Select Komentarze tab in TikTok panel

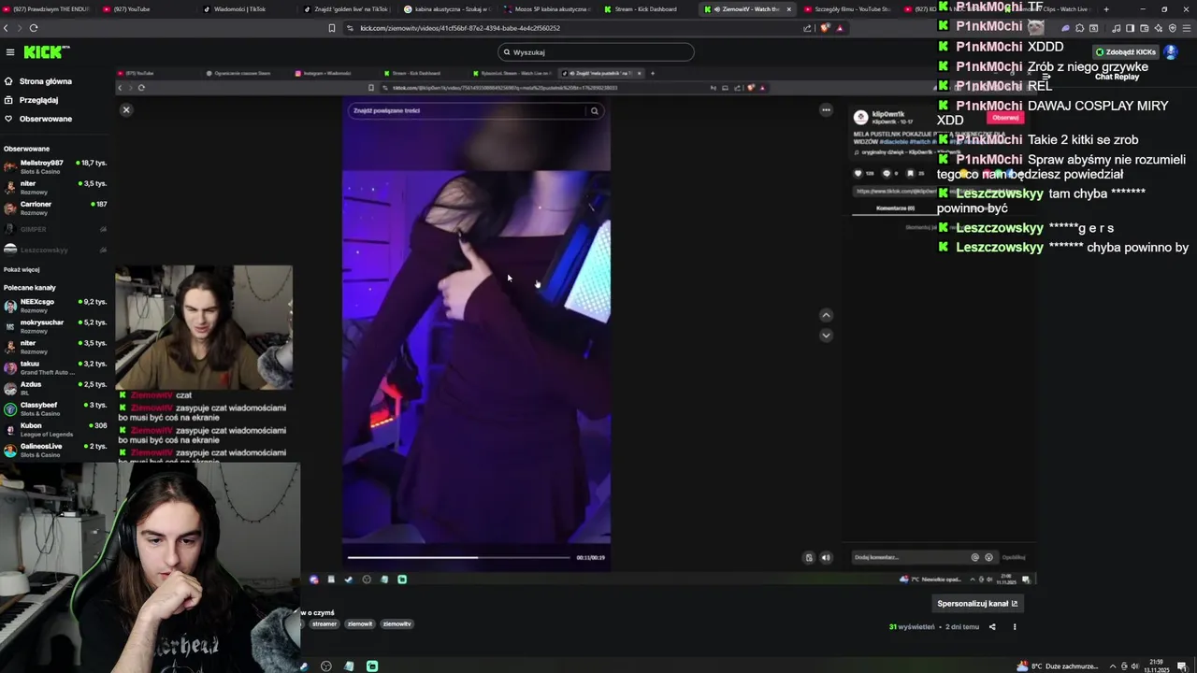coord(895,208)
